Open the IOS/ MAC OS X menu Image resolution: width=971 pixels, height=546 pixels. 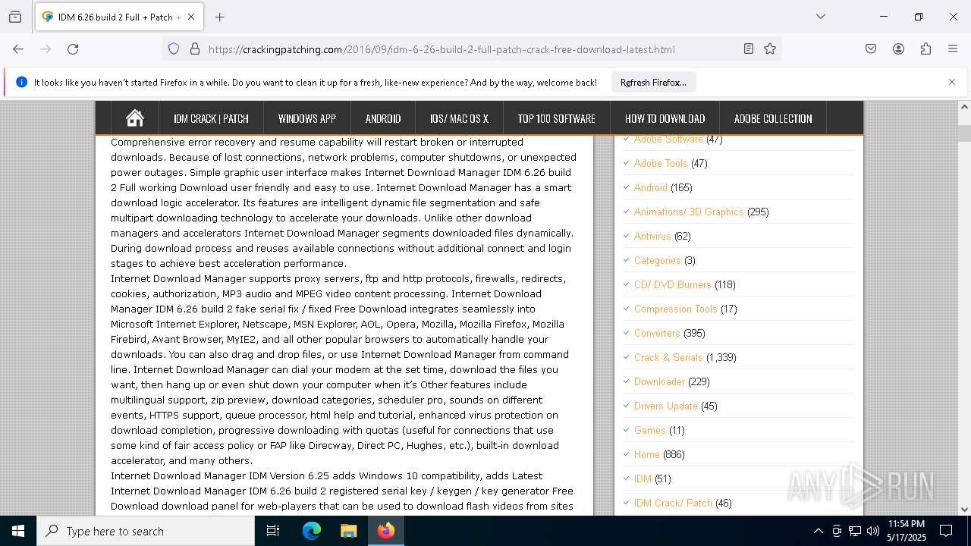459,118
